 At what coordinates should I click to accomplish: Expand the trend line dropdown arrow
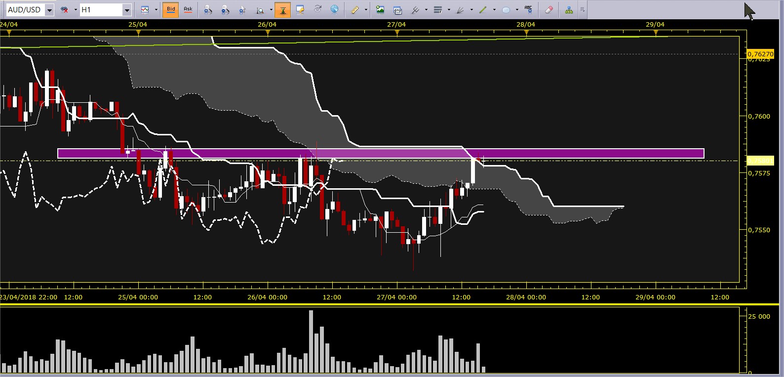(494, 9)
